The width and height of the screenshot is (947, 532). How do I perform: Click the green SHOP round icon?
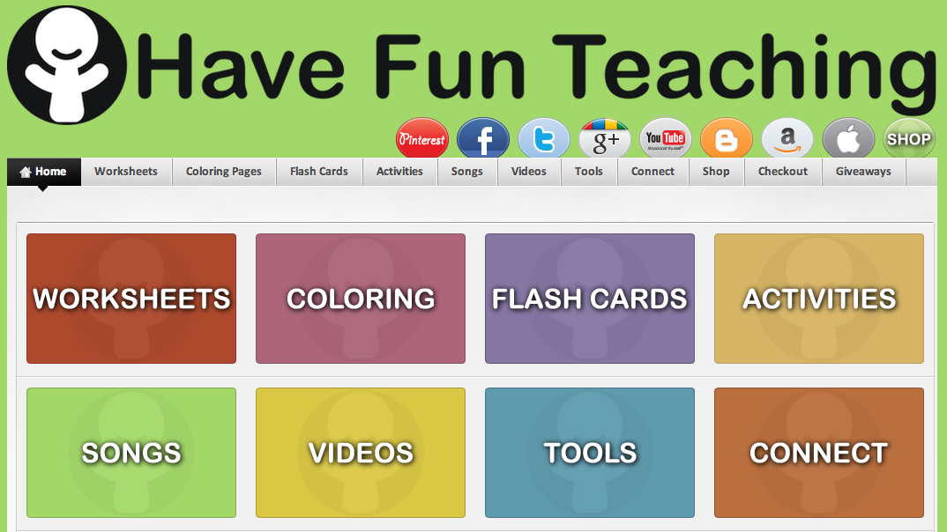click(x=909, y=139)
